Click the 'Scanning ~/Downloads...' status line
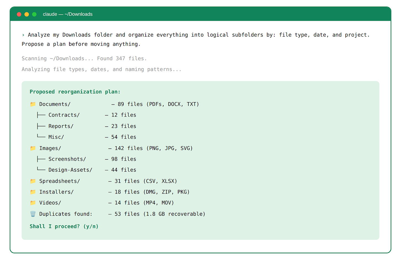Viewport: 401px width, 259px height. [84, 58]
